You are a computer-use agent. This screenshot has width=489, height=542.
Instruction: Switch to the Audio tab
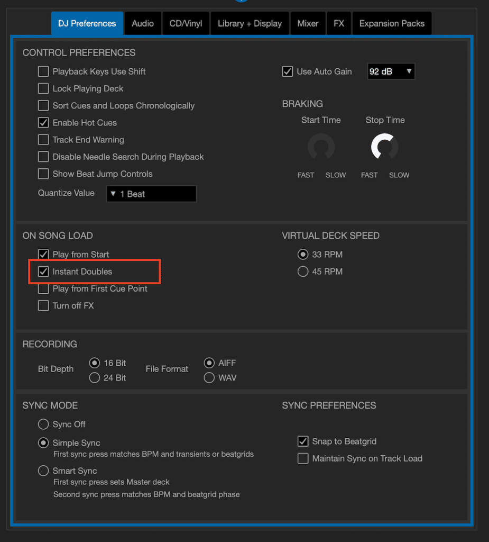(142, 23)
